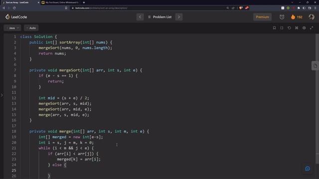Open the user profile avatar
This screenshot has width=319, height=179.
(x=312, y=17)
